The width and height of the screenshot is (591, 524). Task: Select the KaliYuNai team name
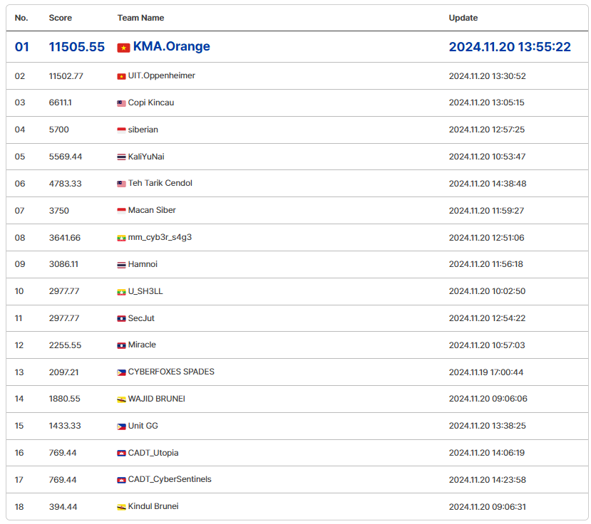coord(146,157)
